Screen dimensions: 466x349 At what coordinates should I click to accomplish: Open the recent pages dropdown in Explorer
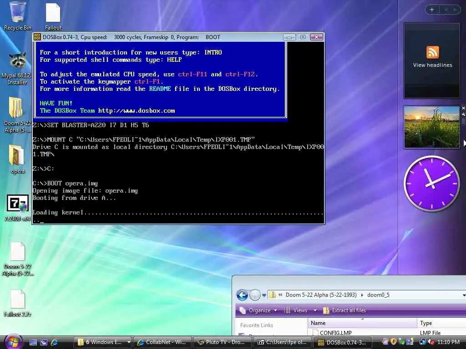pyautogui.click(x=264, y=295)
